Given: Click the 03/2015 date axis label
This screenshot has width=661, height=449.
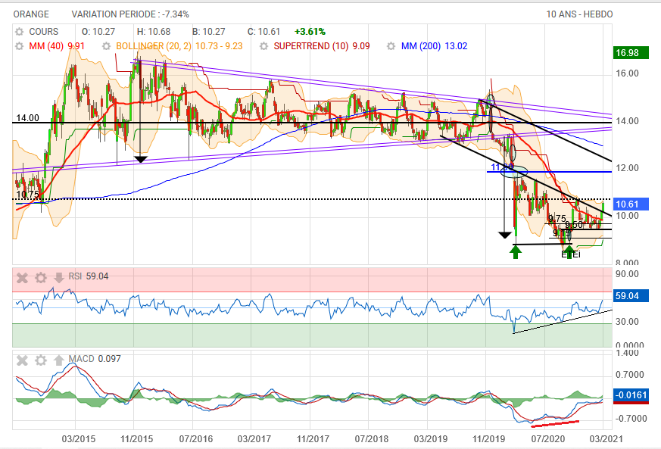Looking at the screenshot, I should pyautogui.click(x=79, y=439).
